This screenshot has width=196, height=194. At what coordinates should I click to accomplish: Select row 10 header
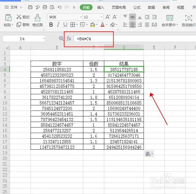pos(5,103)
